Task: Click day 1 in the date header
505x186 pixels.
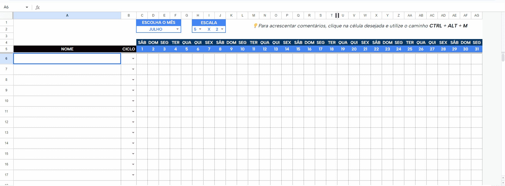Action: pyautogui.click(x=142, y=49)
